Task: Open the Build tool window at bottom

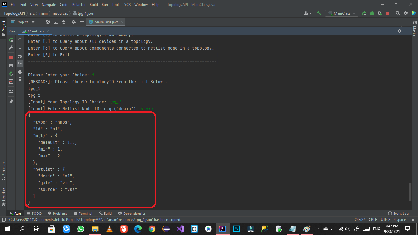Action: (105, 214)
